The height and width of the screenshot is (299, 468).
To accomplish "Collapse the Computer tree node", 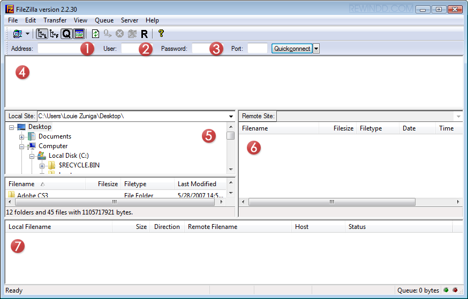I will (x=21, y=147).
